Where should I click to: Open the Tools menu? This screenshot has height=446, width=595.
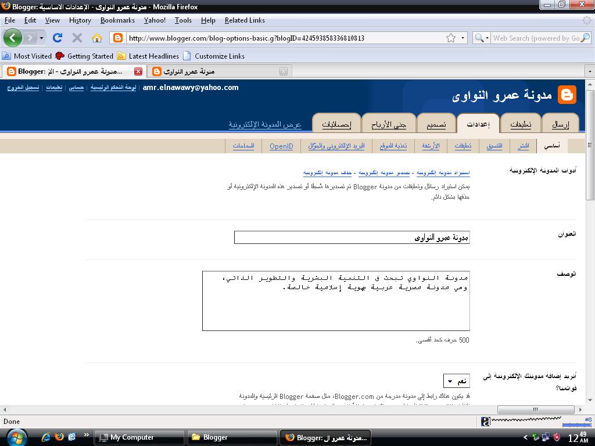point(183,20)
